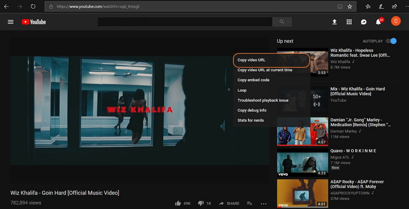Image resolution: width=409 pixels, height=209 pixels.
Task: Click the Migos ATL channel name
Action: pos(340,157)
